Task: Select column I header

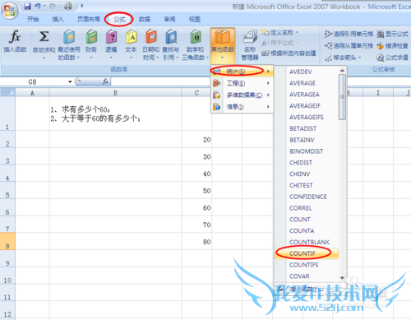Action: tap(378, 93)
